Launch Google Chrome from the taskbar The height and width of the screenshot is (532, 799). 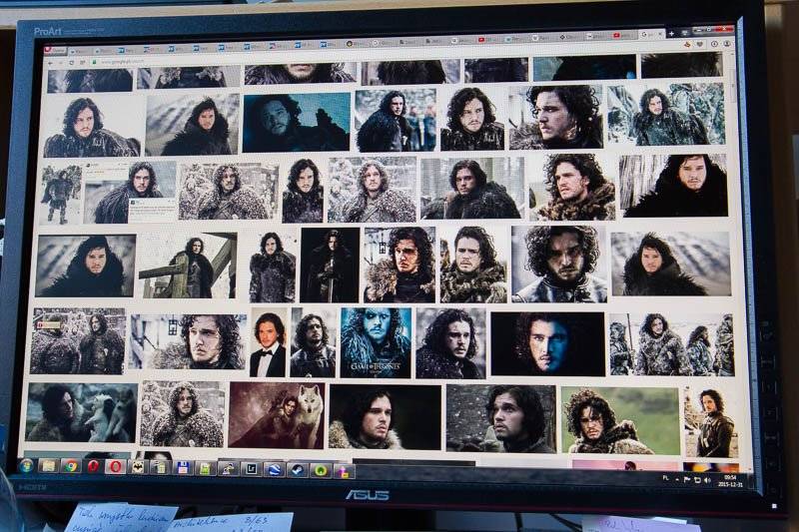71,466
